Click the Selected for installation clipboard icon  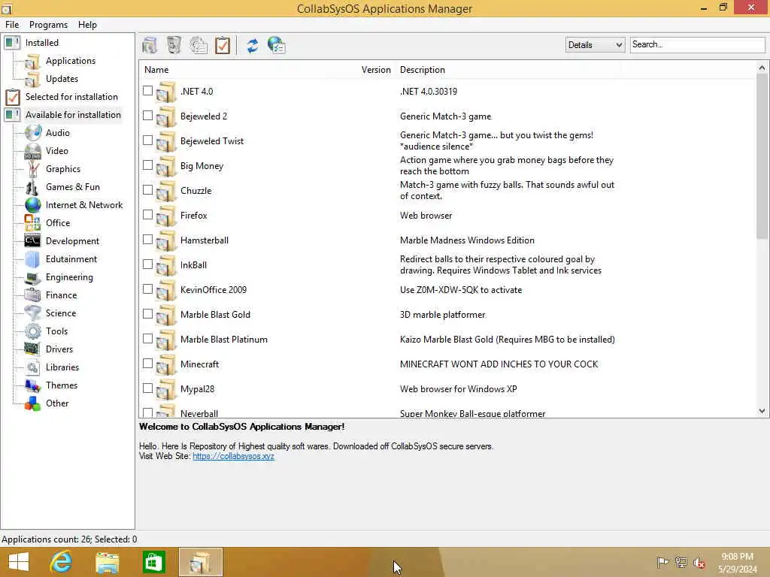coord(13,97)
